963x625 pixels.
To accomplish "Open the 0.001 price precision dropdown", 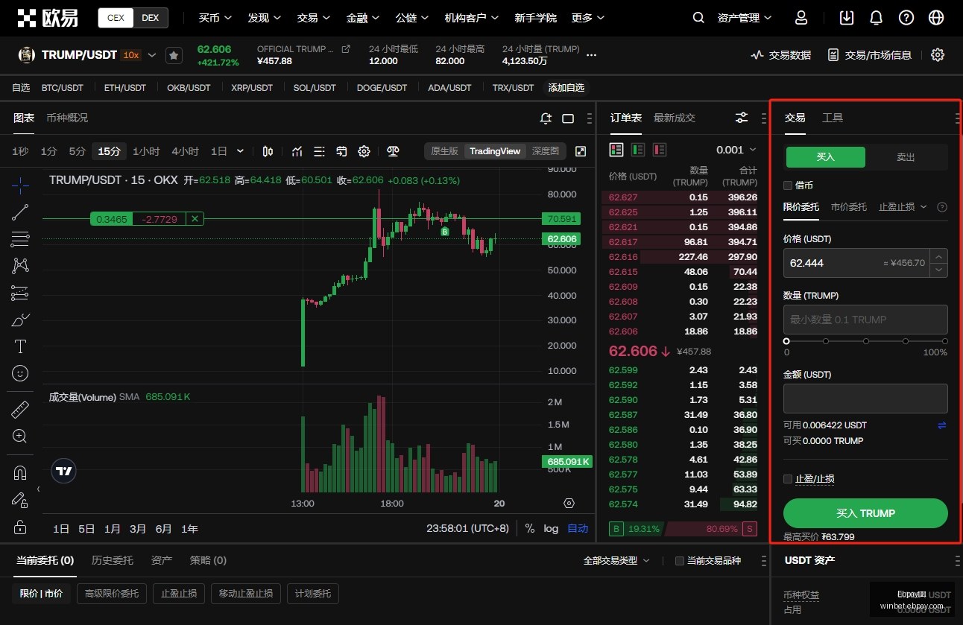I will coord(736,150).
